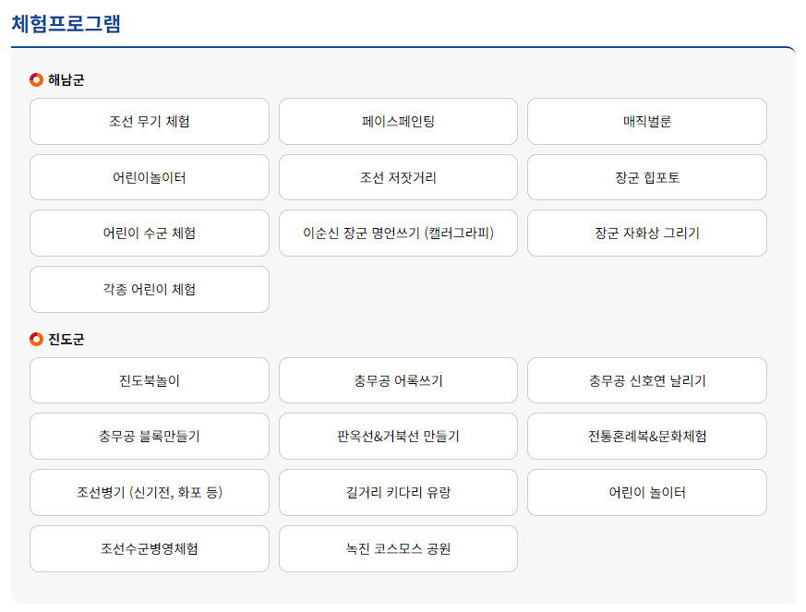The width and height of the screenshot is (806, 612).
Task: Click the 장군 힙포토 button
Action: (646, 177)
